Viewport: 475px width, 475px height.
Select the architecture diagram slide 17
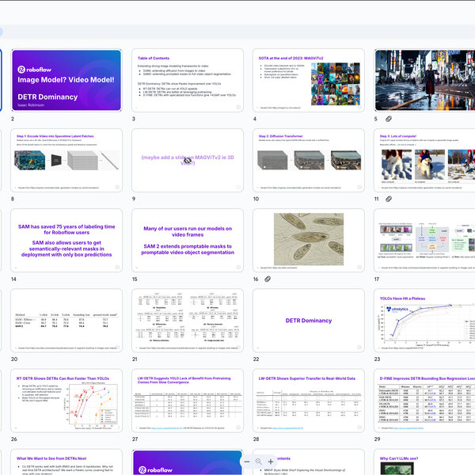(424, 240)
